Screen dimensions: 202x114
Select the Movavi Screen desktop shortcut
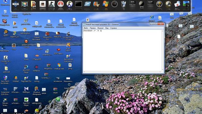5,102
